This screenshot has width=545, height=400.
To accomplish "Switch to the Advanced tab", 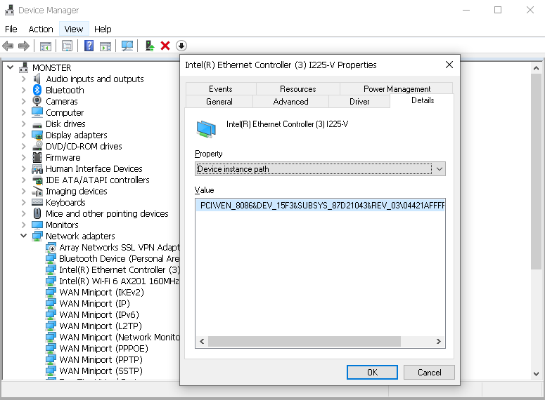I will pos(290,102).
